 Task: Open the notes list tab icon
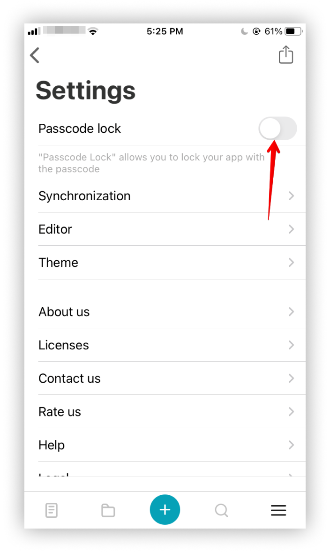tap(52, 510)
